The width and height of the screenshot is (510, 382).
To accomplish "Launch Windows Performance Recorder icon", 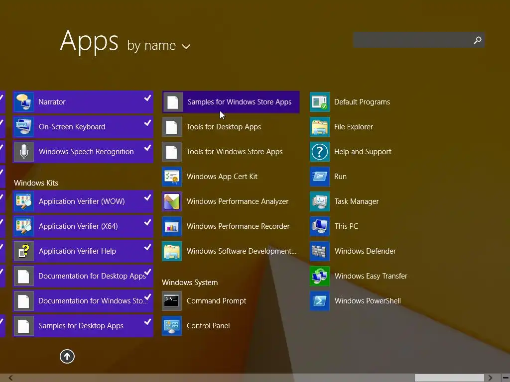I will (x=172, y=226).
